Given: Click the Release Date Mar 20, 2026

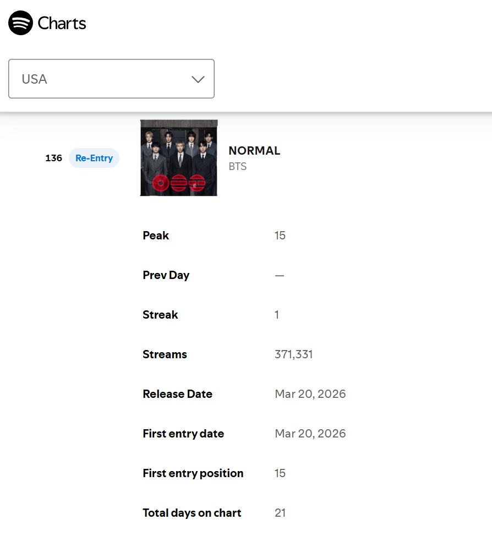Looking at the screenshot, I should point(310,394).
